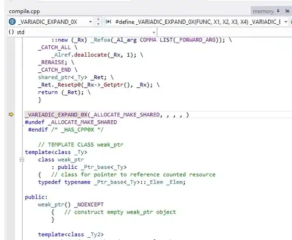The width and height of the screenshot is (292, 240).
Task: Click the down arrow of macro stepper
Action: pyautogui.click(x=98, y=24)
